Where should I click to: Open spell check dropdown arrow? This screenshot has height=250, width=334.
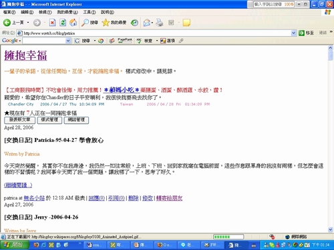tap(157, 41)
